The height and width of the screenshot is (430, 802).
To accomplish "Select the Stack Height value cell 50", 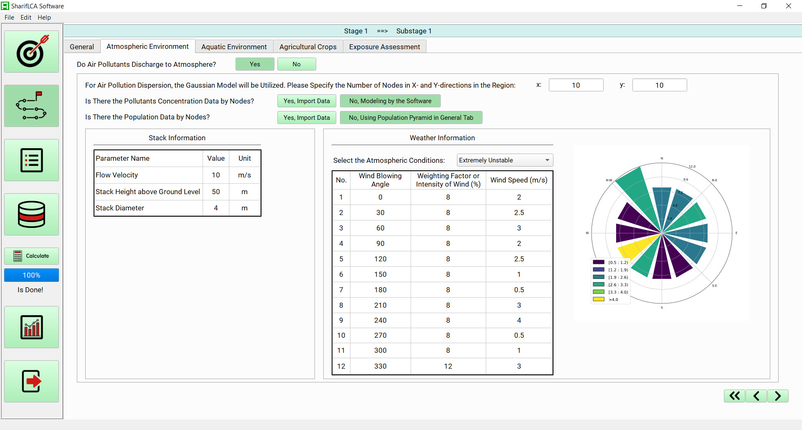I will 216,192.
